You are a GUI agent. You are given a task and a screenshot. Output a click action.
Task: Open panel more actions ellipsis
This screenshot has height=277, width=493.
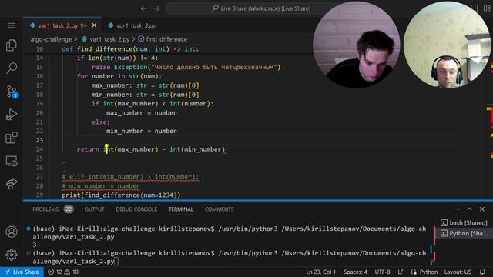pos(457,209)
